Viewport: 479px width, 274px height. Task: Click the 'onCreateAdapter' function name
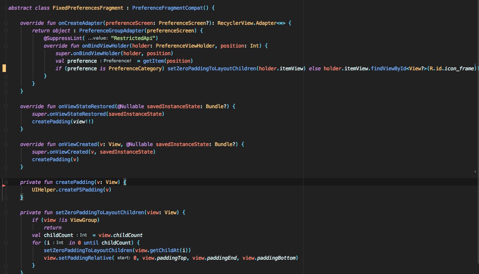click(81, 23)
